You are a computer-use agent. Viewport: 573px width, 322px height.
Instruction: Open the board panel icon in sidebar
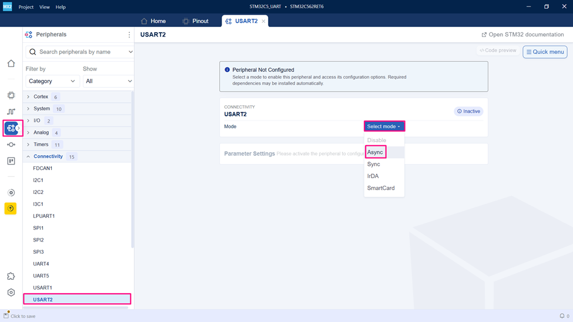[x=11, y=161]
